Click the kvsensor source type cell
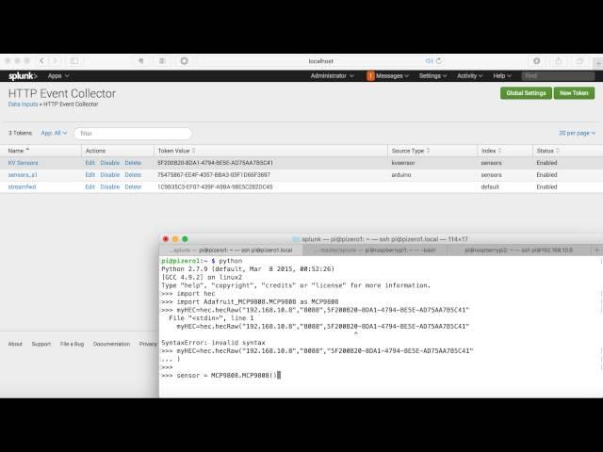This screenshot has height=452, width=603. click(403, 163)
